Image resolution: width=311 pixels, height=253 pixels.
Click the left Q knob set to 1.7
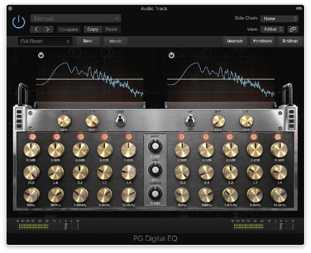(104, 173)
